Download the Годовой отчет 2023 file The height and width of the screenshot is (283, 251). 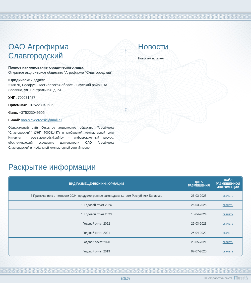tap(228, 214)
